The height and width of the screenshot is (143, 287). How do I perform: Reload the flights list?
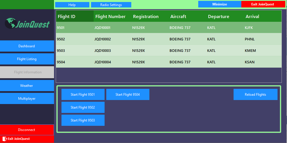[x=255, y=94]
